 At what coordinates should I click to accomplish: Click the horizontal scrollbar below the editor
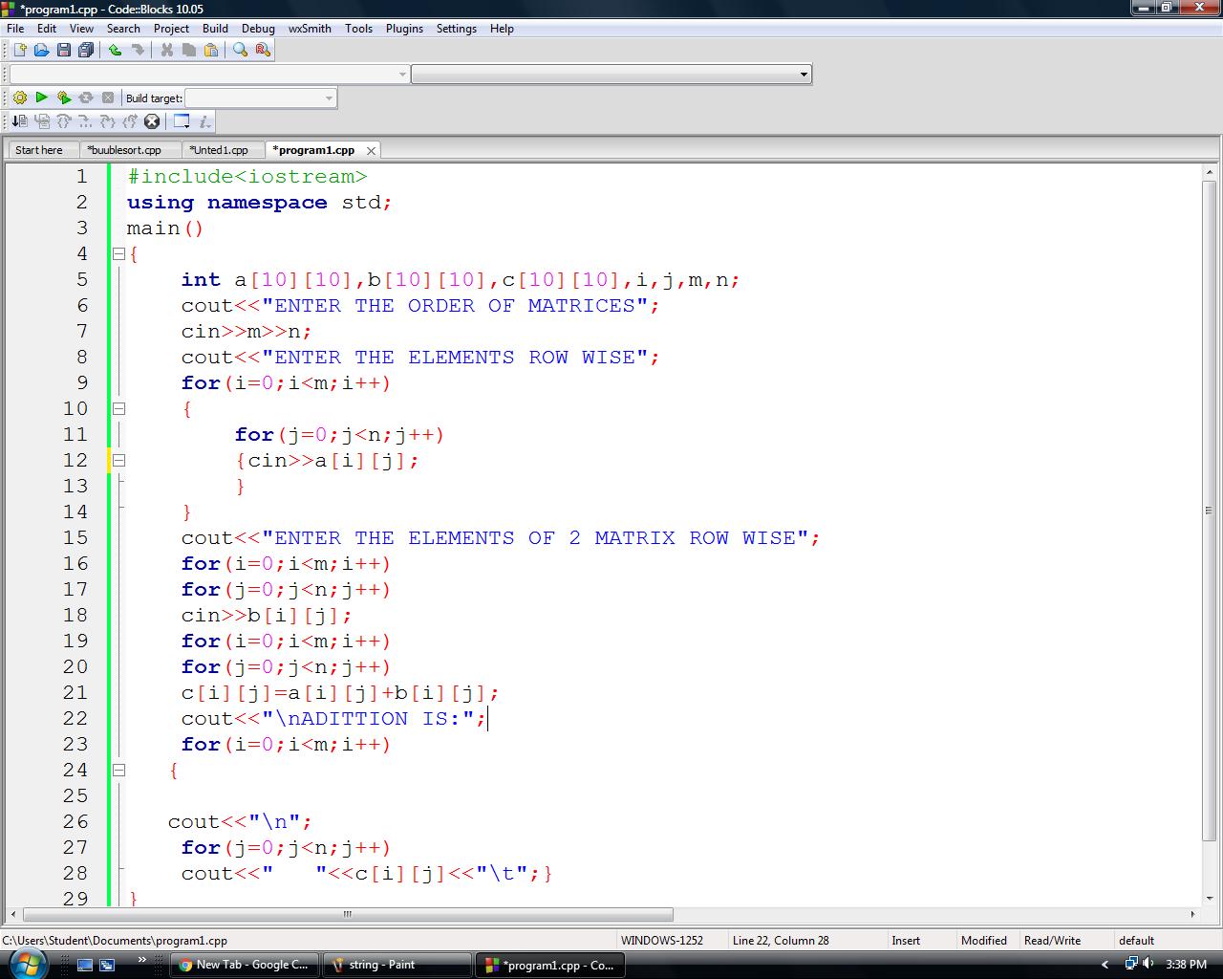[x=346, y=915]
